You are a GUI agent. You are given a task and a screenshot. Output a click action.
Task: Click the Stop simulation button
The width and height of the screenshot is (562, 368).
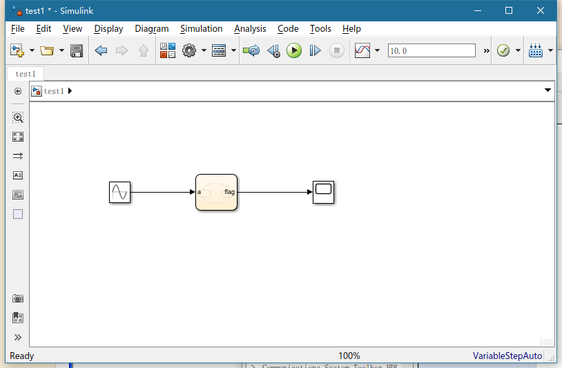coord(336,50)
